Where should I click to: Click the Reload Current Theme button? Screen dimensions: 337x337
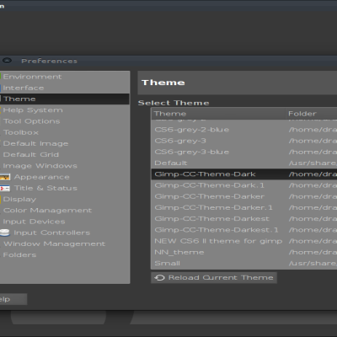coord(214,278)
